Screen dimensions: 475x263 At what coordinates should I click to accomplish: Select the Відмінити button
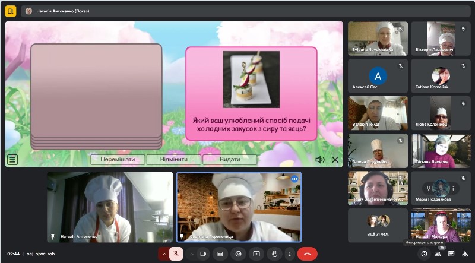[x=174, y=159]
